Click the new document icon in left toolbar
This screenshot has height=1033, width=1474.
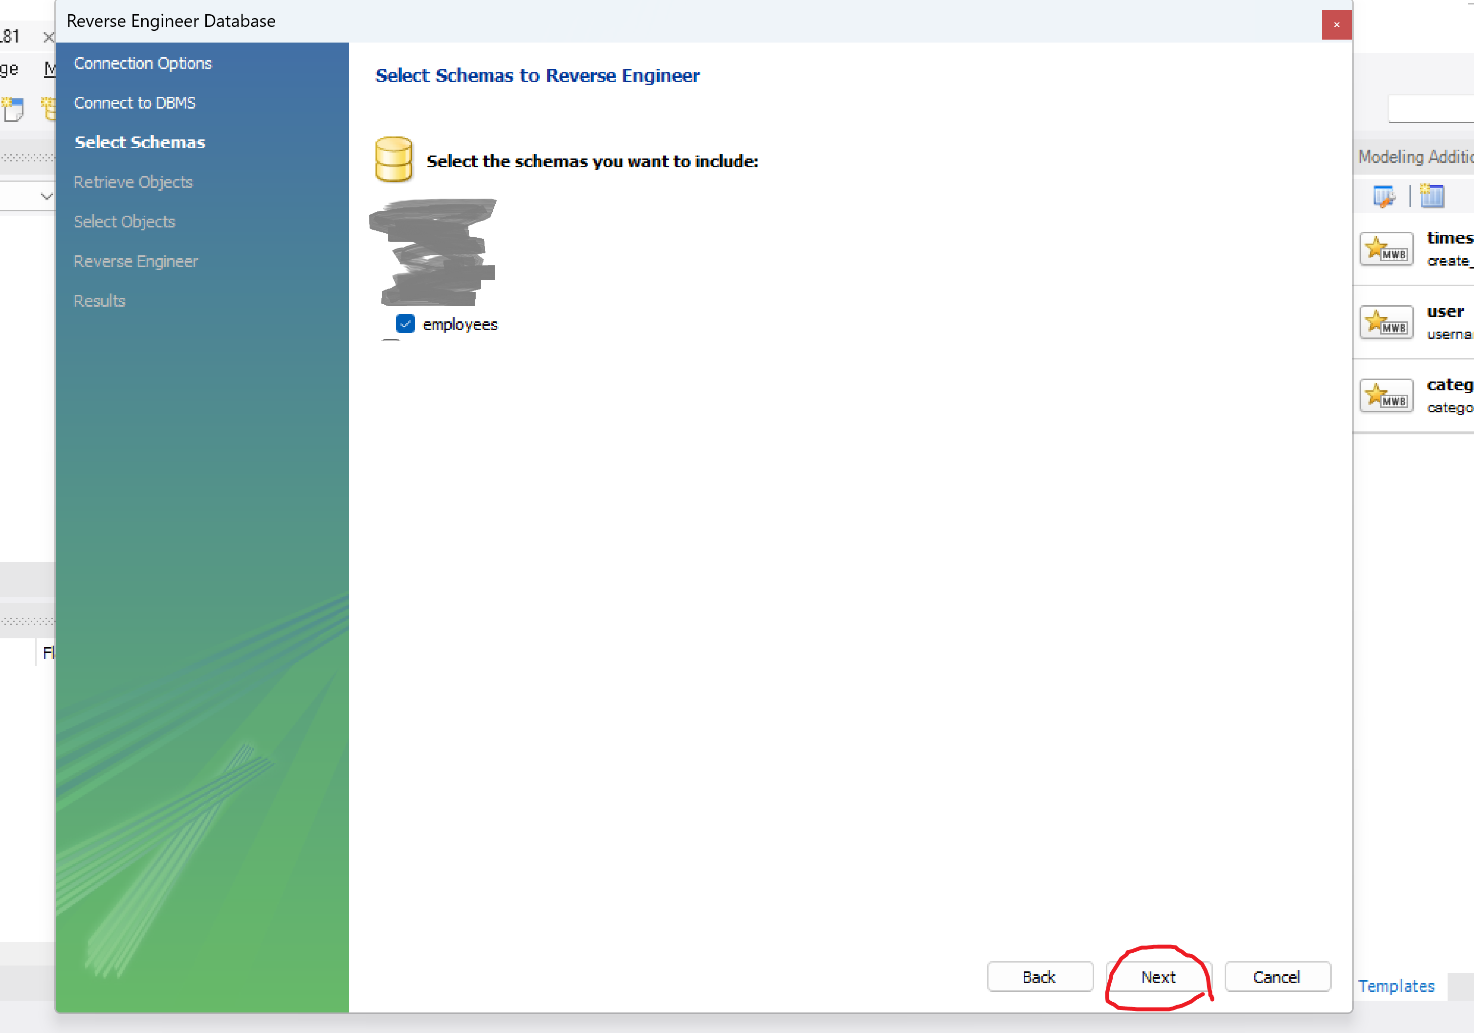point(13,109)
